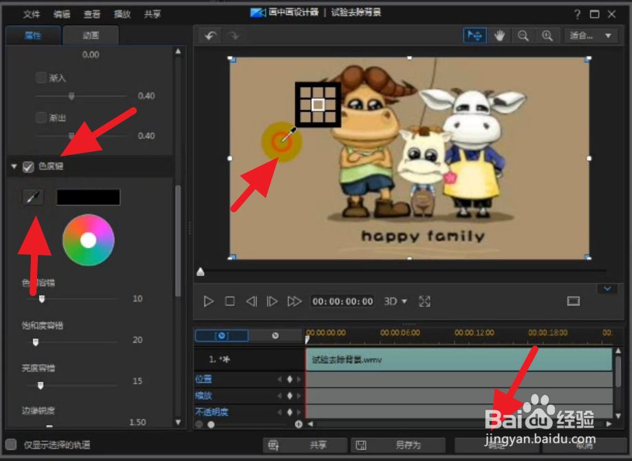Select the clip timeline mode button
This screenshot has height=461, width=632.
point(221,335)
